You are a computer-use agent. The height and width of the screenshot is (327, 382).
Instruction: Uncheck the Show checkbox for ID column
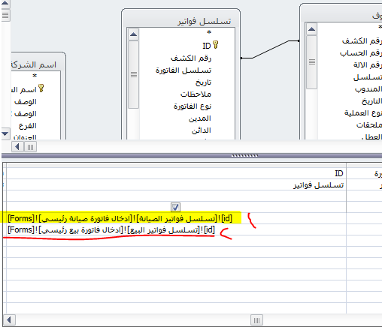coord(175,207)
